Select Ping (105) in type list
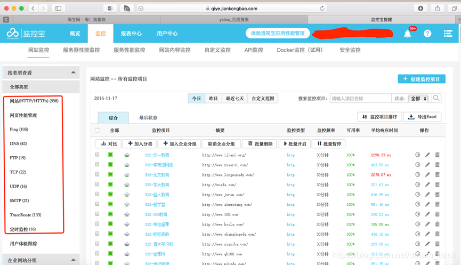The image size is (461, 265). 19,130
